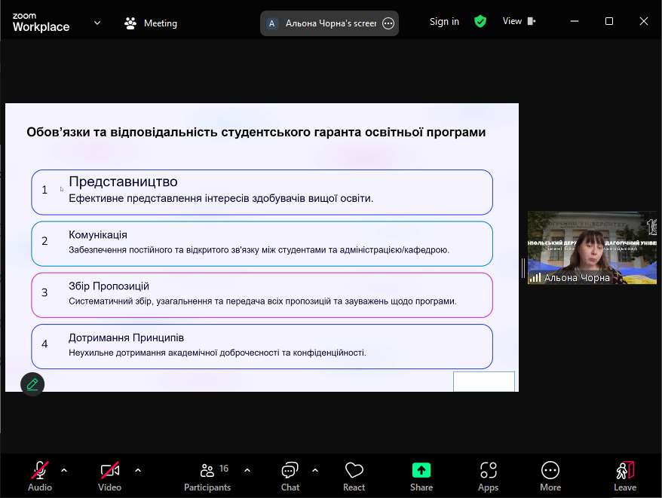Start screen sharing with Share
662x498 pixels.
(x=421, y=471)
